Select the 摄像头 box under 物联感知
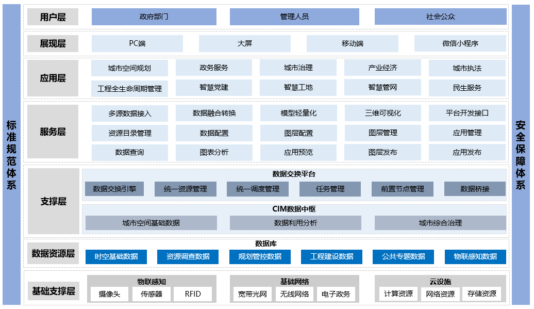 109,294
